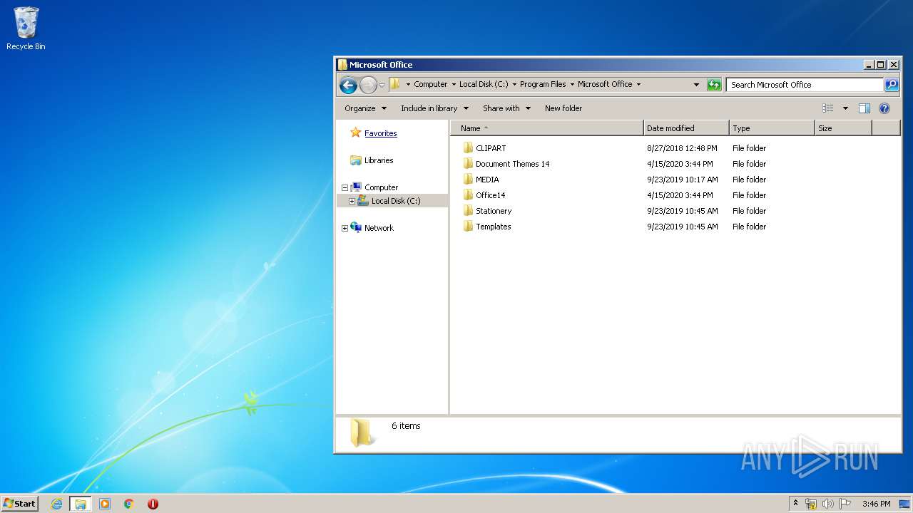Image resolution: width=913 pixels, height=513 pixels.
Task: Open the Share with menu
Action: click(506, 108)
